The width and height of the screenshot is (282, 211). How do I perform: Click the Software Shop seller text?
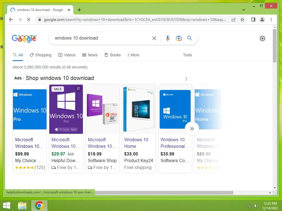click(x=102, y=160)
